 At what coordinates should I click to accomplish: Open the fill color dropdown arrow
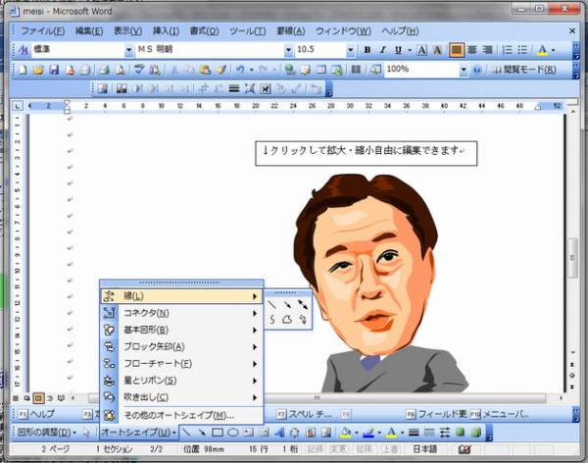(x=357, y=433)
